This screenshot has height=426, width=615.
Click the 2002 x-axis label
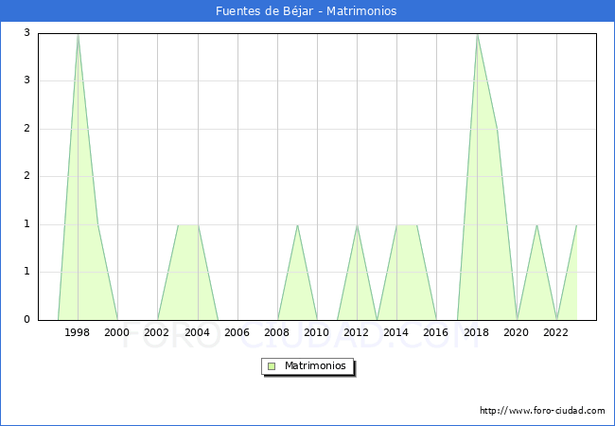tap(156, 332)
